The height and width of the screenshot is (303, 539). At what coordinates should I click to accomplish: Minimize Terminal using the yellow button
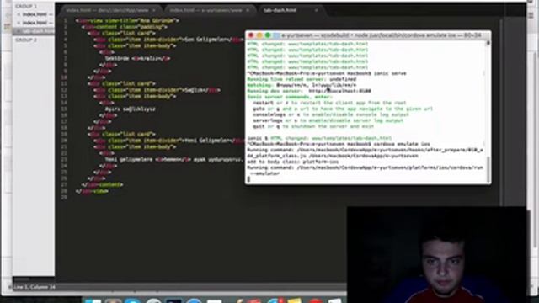click(259, 35)
